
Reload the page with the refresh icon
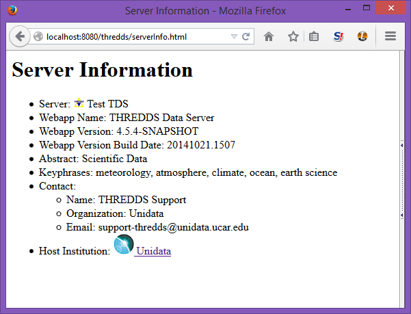(246, 36)
